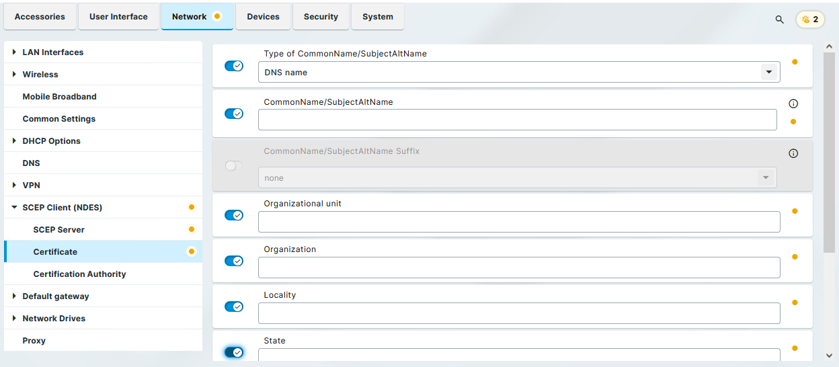The height and width of the screenshot is (367, 839).
Task: Click into the Organization text field
Action: [518, 268]
